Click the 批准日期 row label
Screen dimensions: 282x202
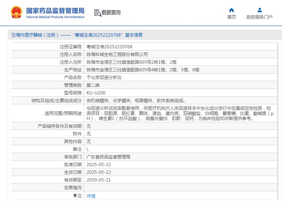(x=73, y=165)
